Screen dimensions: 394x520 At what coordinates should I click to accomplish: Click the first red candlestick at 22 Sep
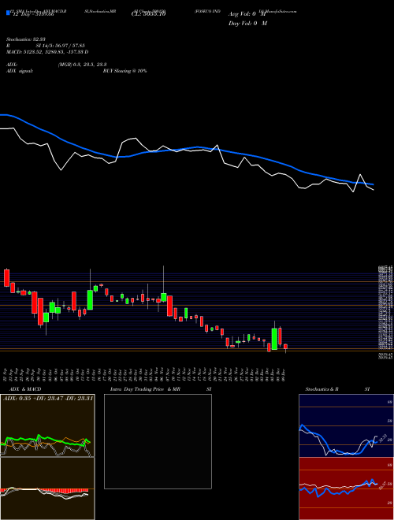coord(6,278)
